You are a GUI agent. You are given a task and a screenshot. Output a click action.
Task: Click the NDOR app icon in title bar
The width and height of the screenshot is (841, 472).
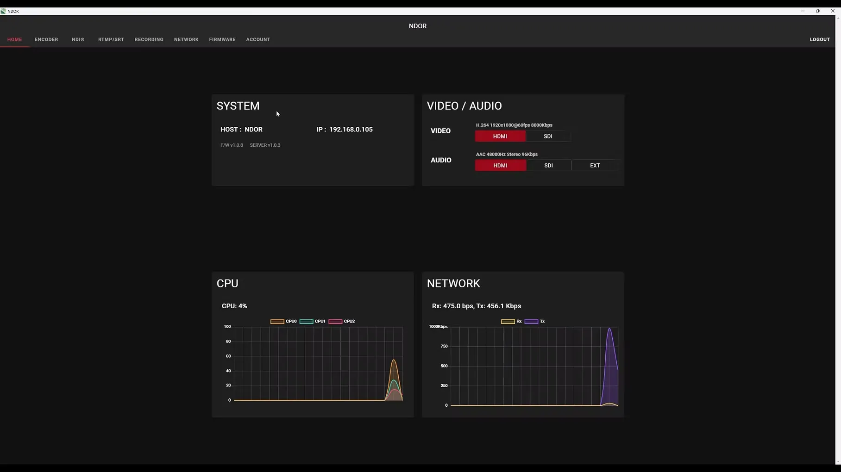tap(3, 11)
